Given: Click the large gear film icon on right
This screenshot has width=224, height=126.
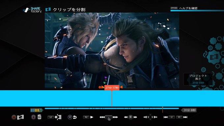Looking at the screenshot, I should click(214, 57).
